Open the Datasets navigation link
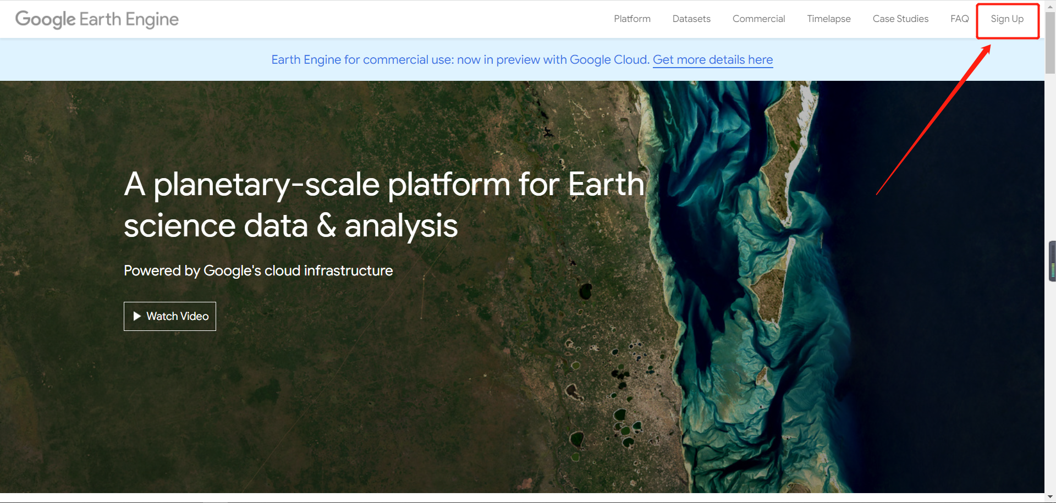This screenshot has height=503, width=1056. click(691, 19)
